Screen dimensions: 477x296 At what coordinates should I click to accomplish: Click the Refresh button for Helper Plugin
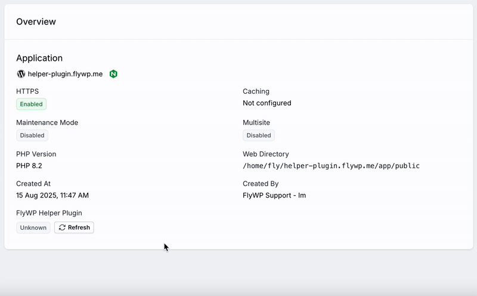pyautogui.click(x=74, y=227)
